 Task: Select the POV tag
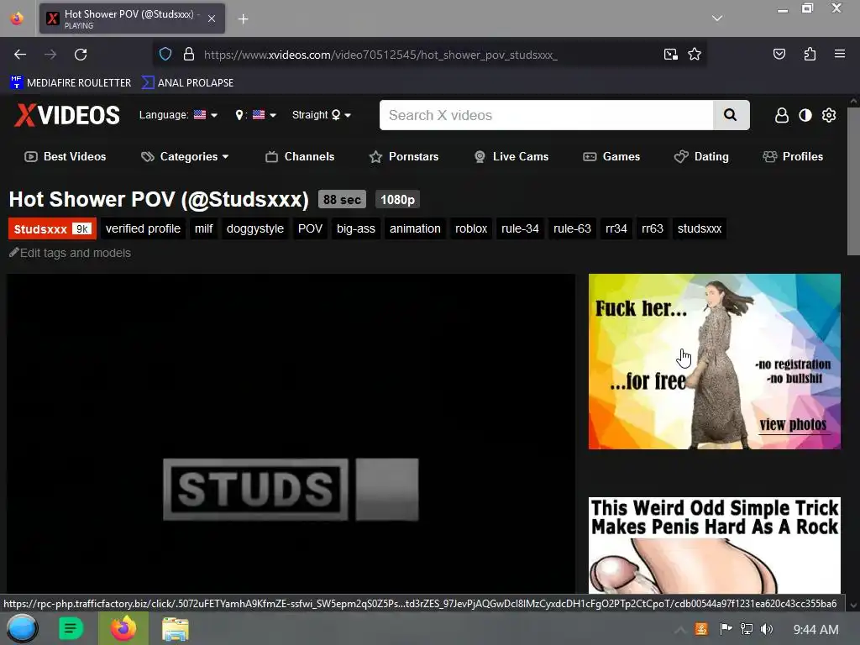point(310,228)
